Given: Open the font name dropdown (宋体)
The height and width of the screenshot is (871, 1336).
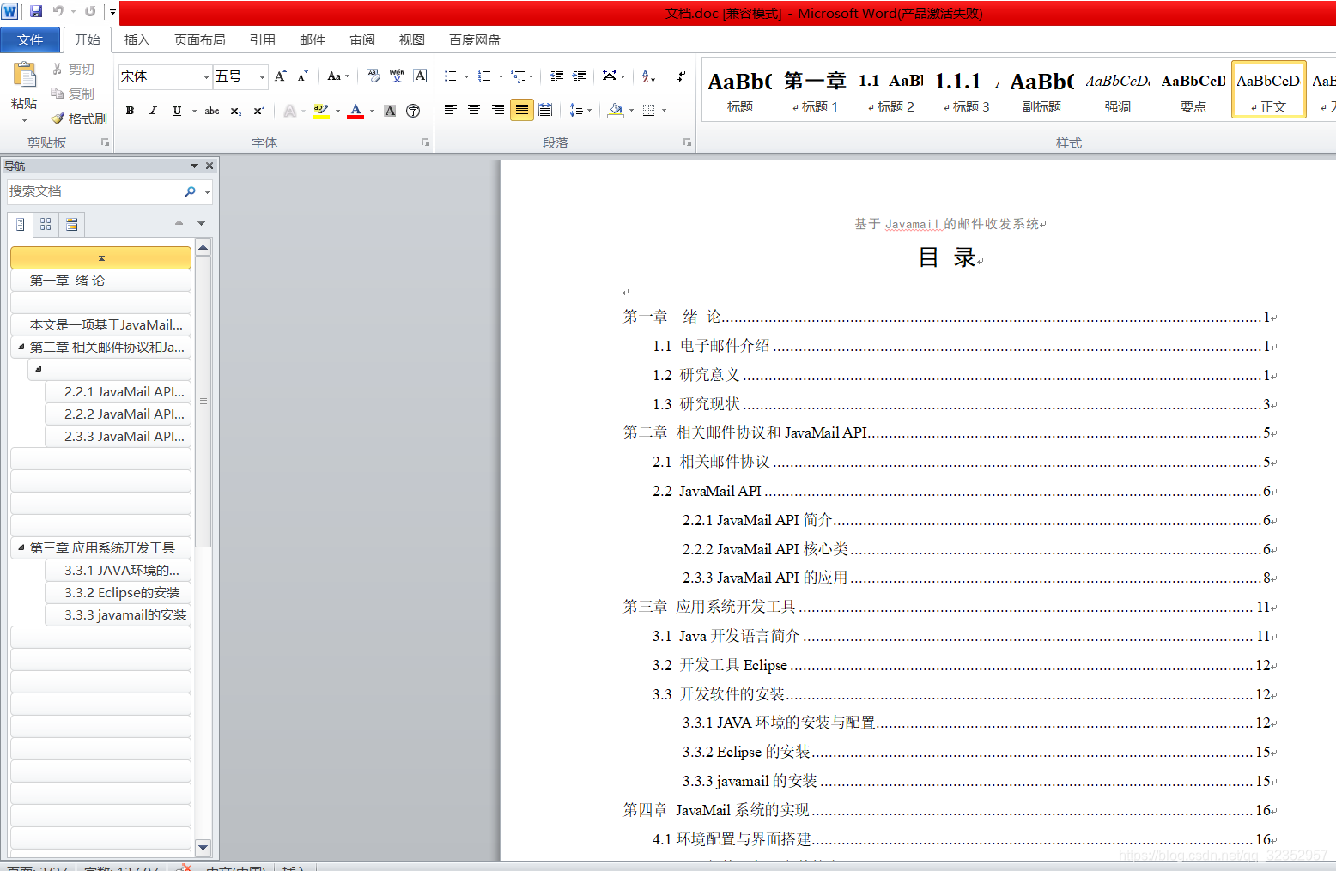Looking at the screenshot, I should click(206, 77).
